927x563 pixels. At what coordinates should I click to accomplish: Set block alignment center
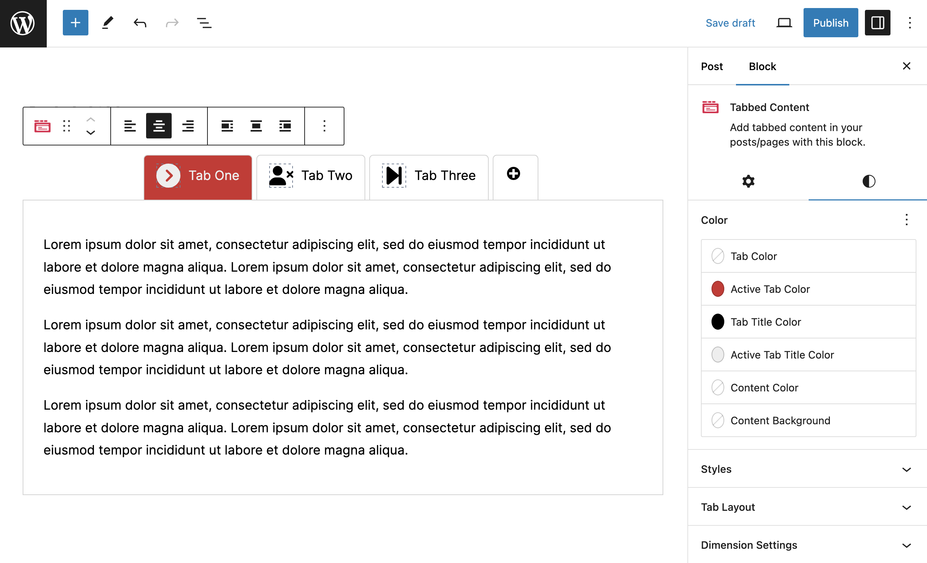256,126
